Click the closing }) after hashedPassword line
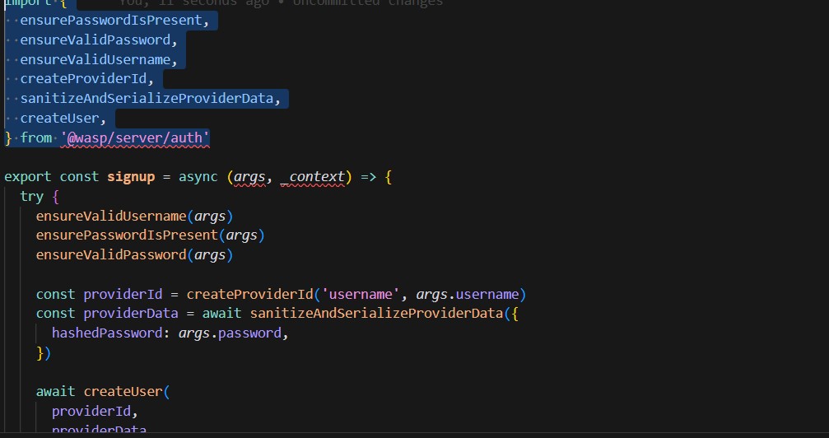 [44, 353]
